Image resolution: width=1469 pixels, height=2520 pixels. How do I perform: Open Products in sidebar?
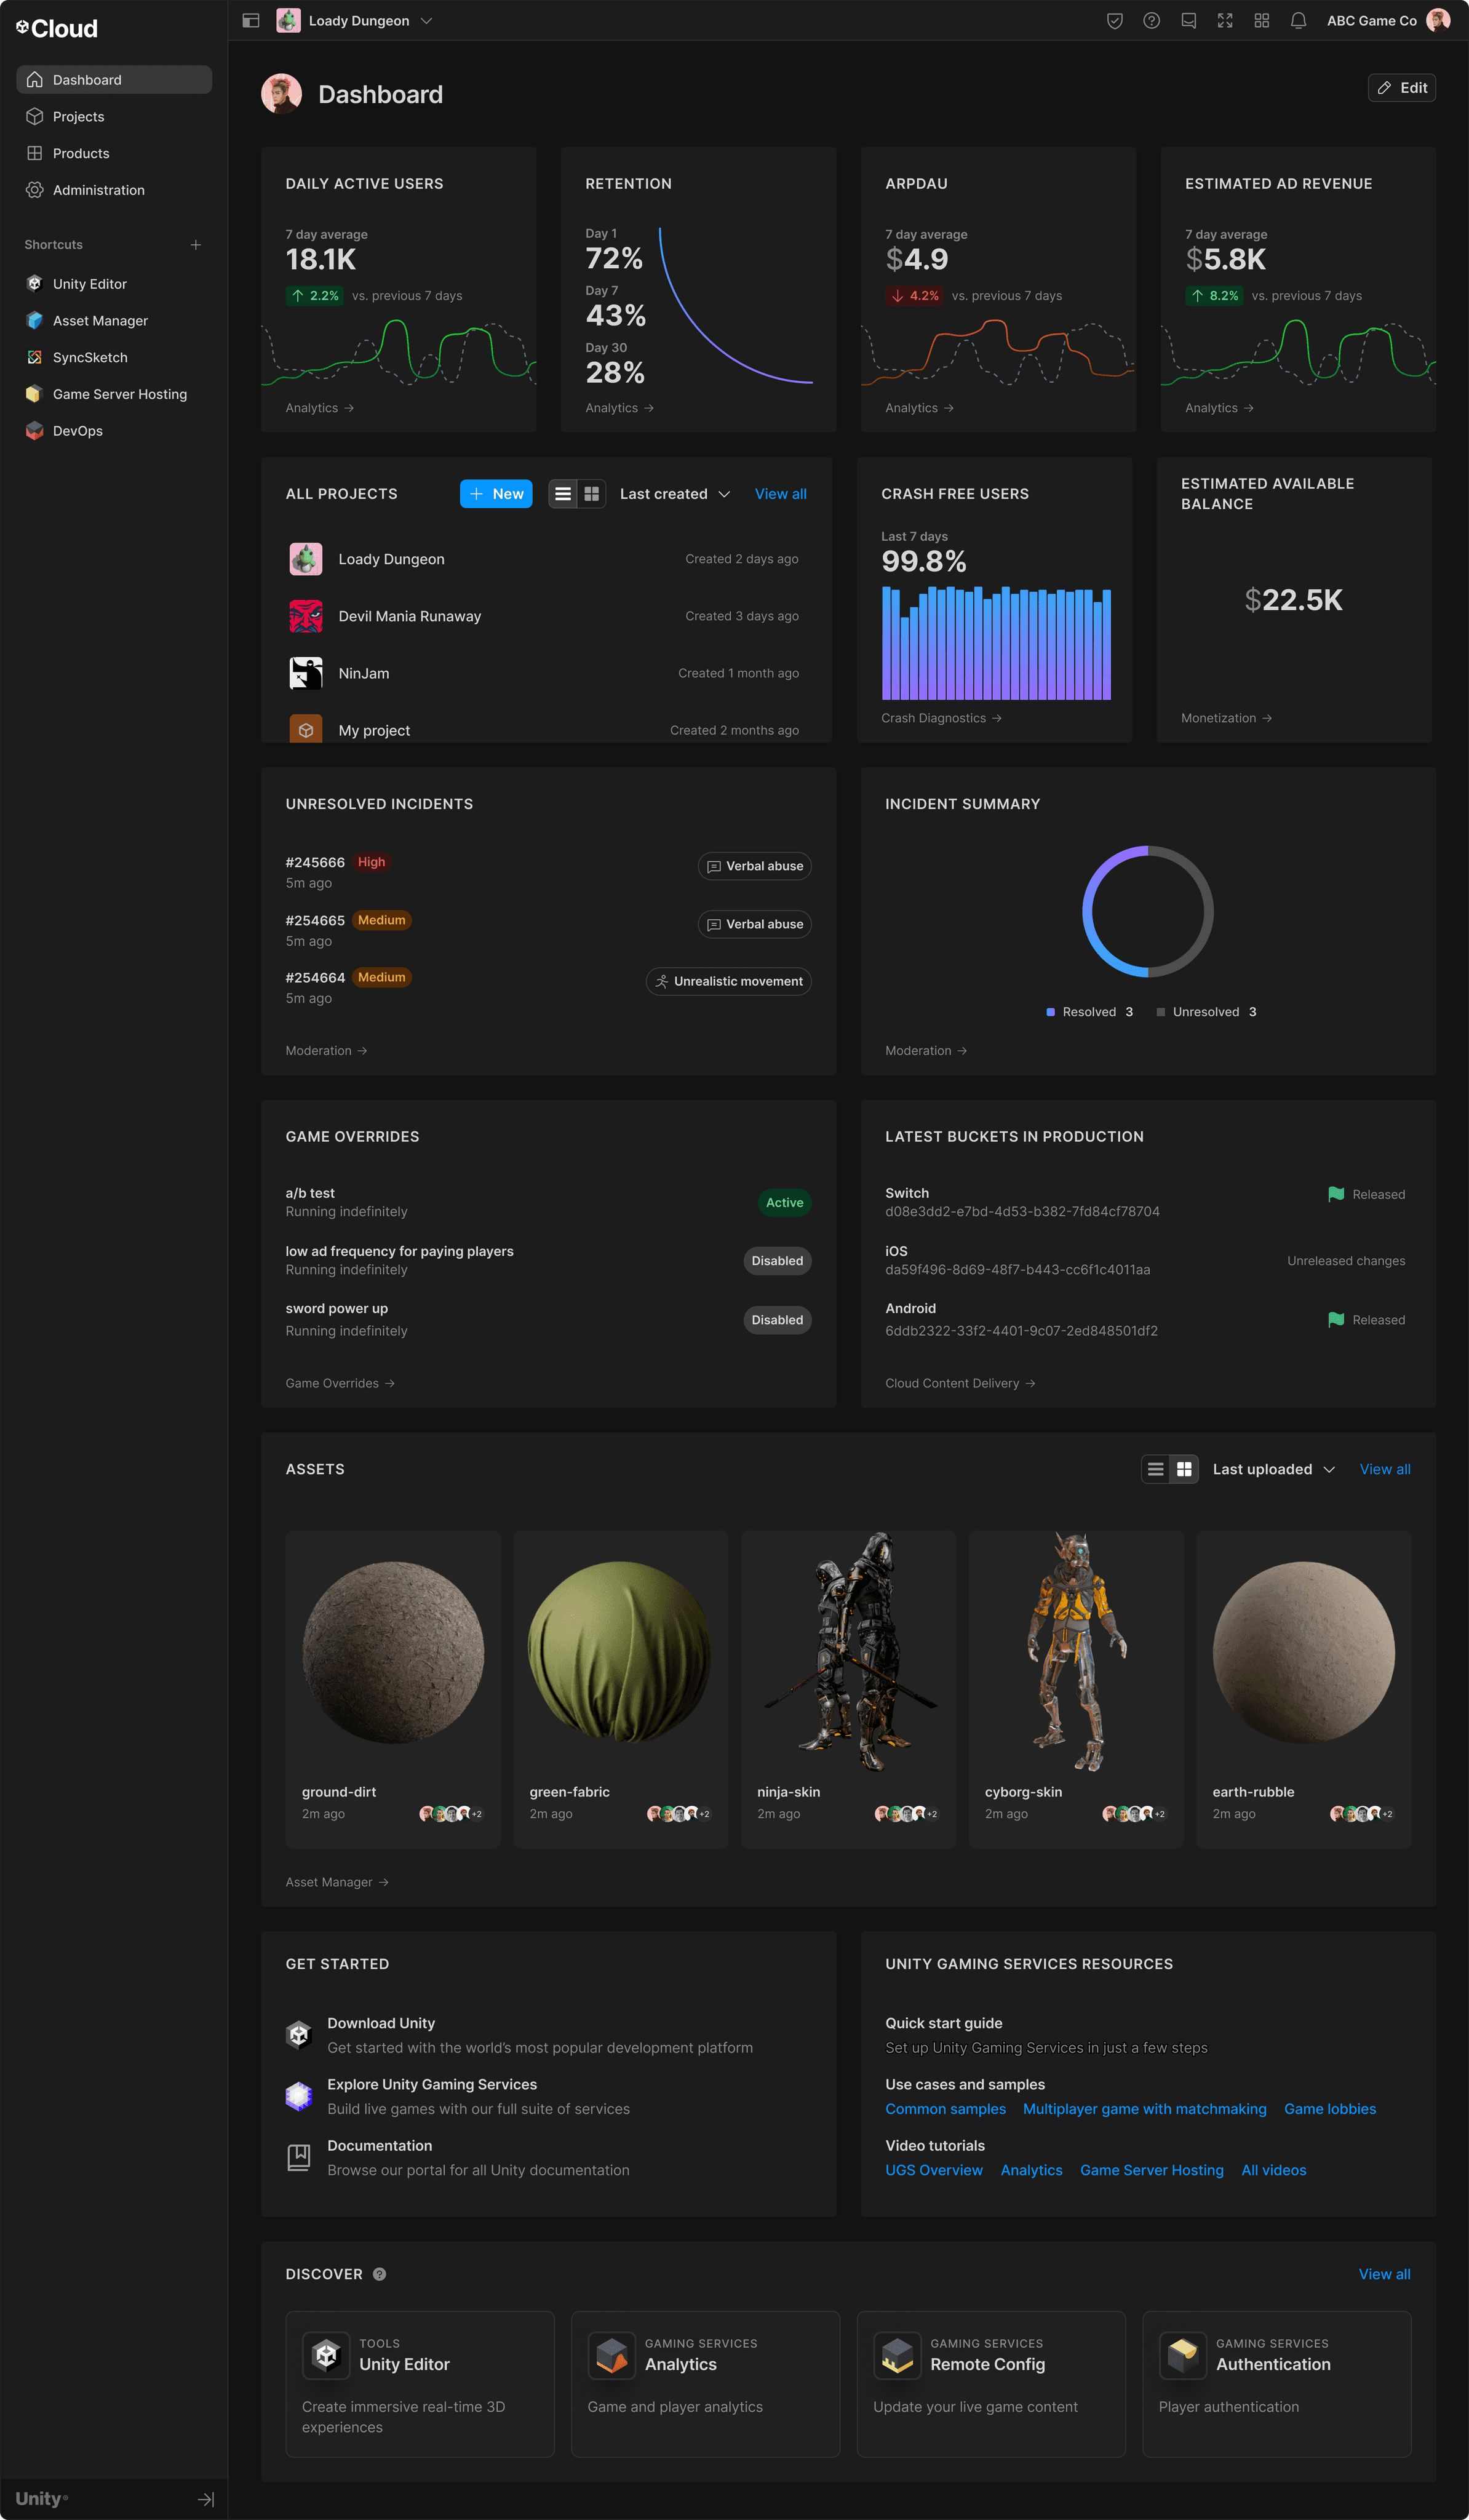114,153
